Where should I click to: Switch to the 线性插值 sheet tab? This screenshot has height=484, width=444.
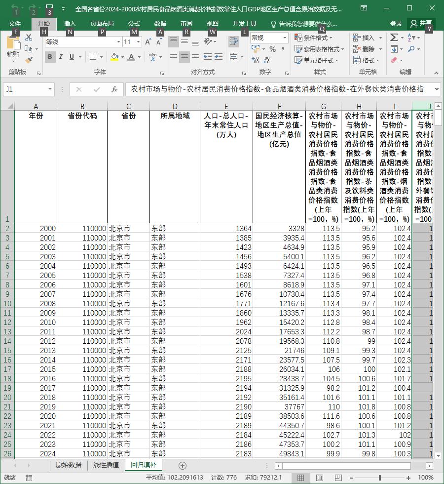point(106,465)
